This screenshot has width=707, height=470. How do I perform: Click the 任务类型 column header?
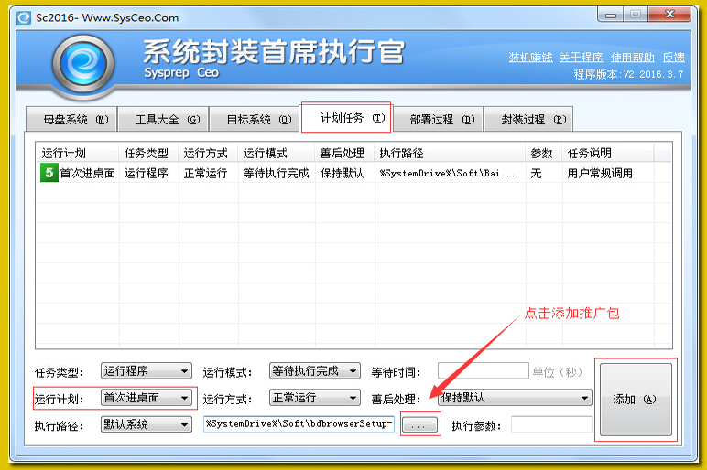click(148, 153)
